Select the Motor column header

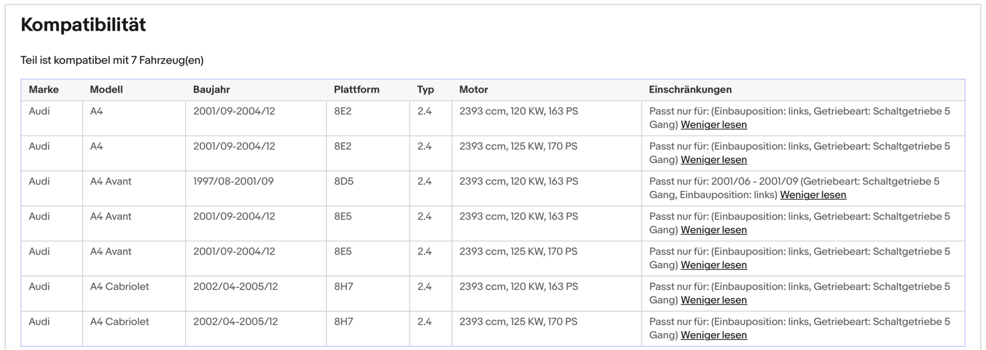point(473,90)
